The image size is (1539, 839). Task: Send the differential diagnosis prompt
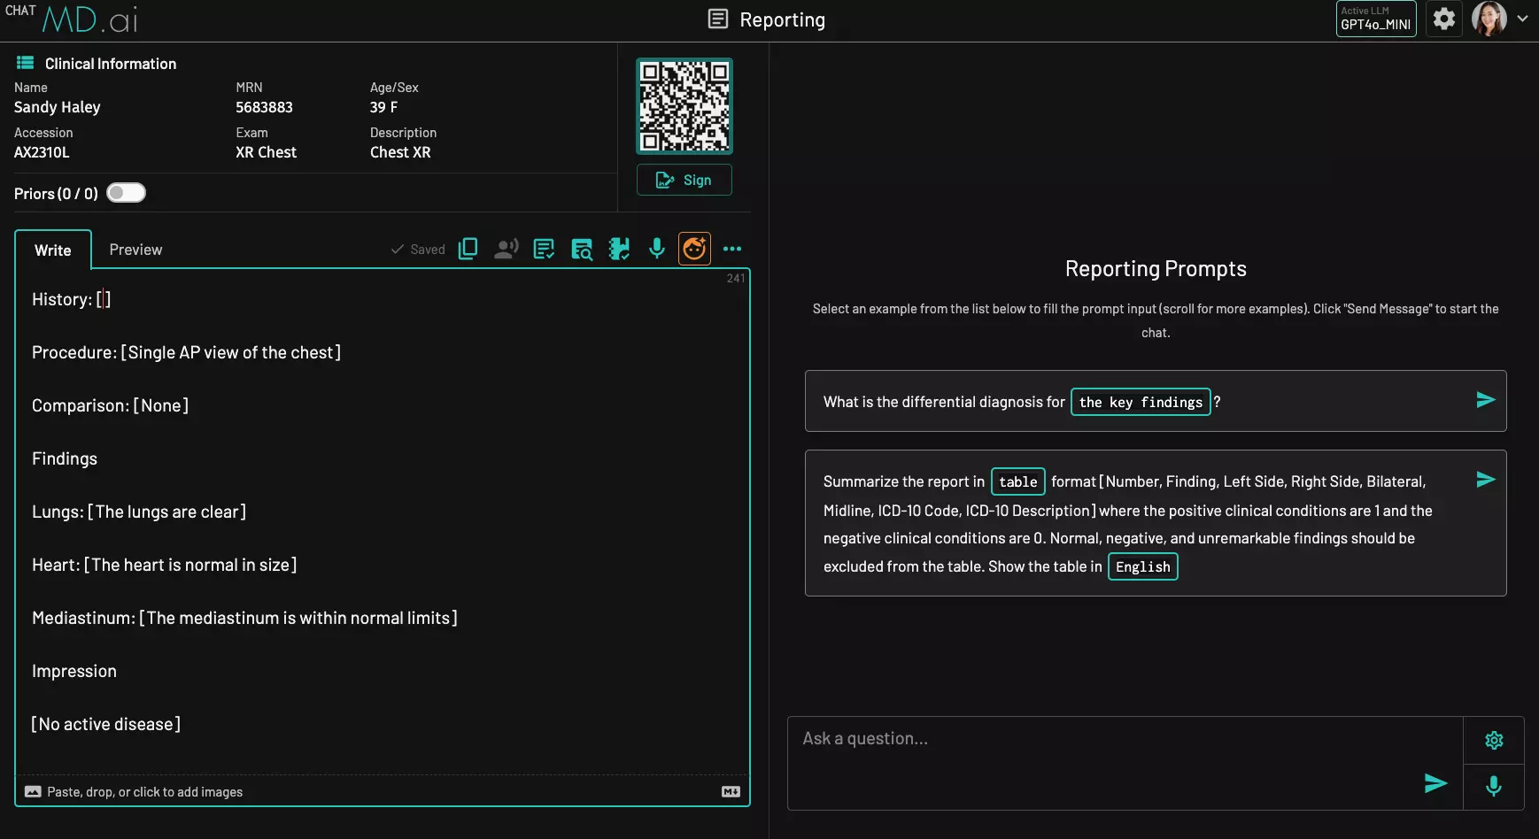(x=1485, y=400)
